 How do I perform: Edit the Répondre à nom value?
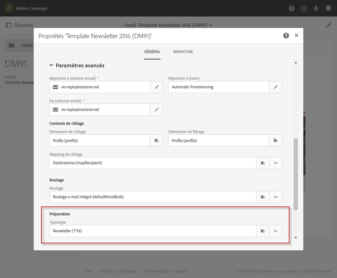coord(275,87)
